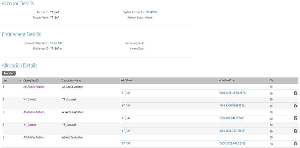Screen dimensions: 300x148
Task: Select line number 3 cell
Action: [x=3, y=112]
